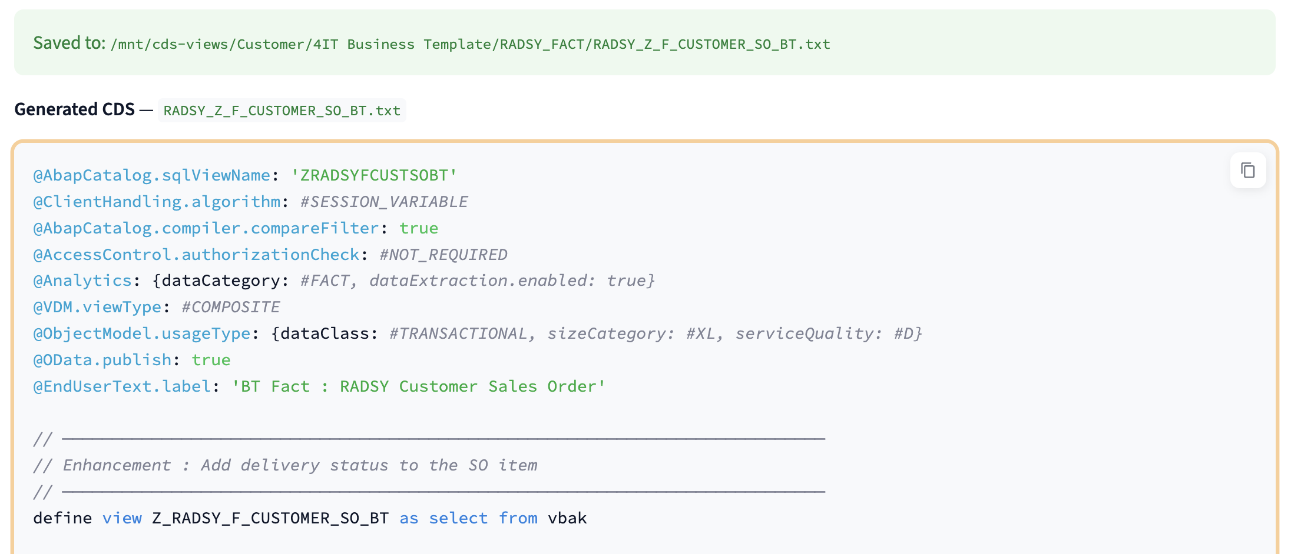The width and height of the screenshot is (1291, 554).
Task: Select the compareFilter 'true' value
Action: tap(419, 228)
